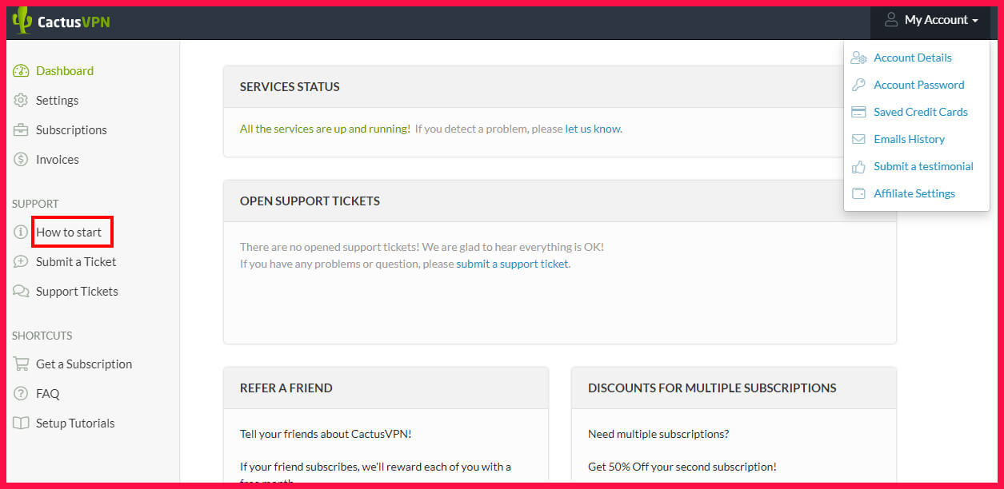Open the How to start guide
The image size is (1004, 489).
69,232
